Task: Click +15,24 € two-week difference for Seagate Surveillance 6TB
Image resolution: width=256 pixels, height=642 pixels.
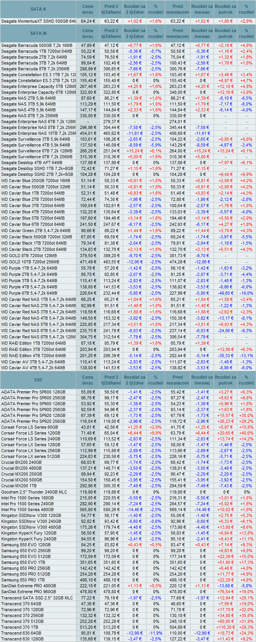Action: [x=135, y=151]
